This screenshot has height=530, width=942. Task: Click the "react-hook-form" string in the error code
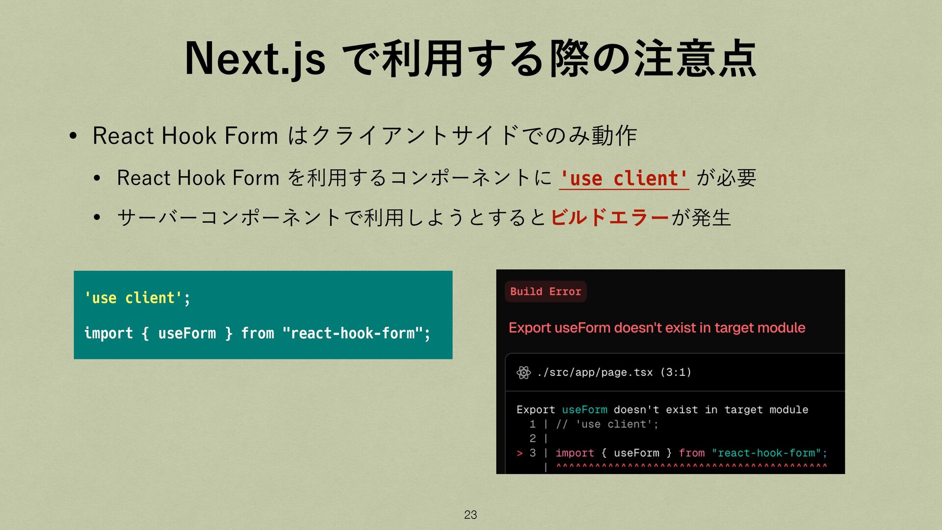(766, 453)
